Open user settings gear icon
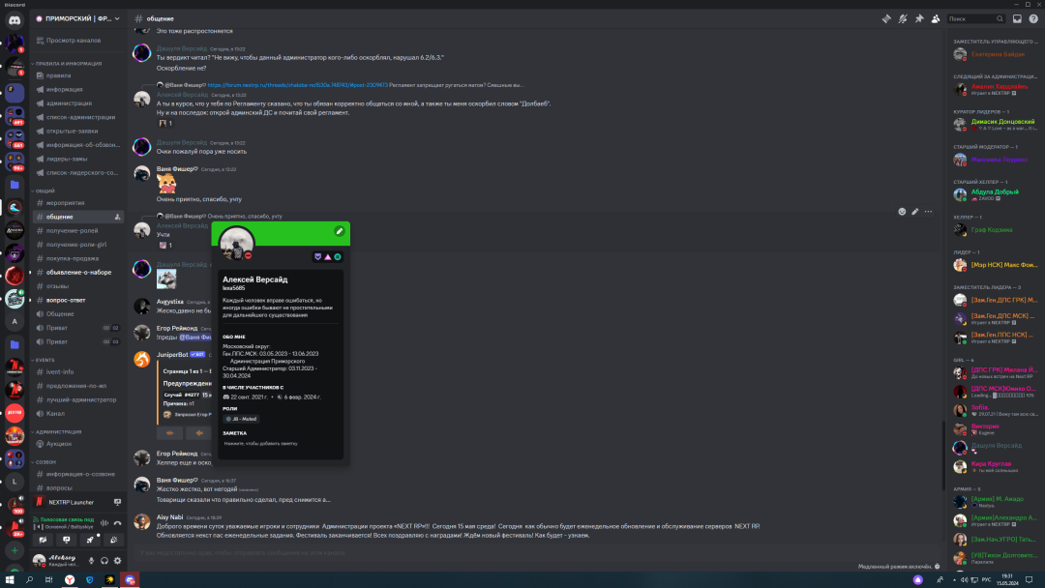The height and width of the screenshot is (588, 1045). coord(117,561)
